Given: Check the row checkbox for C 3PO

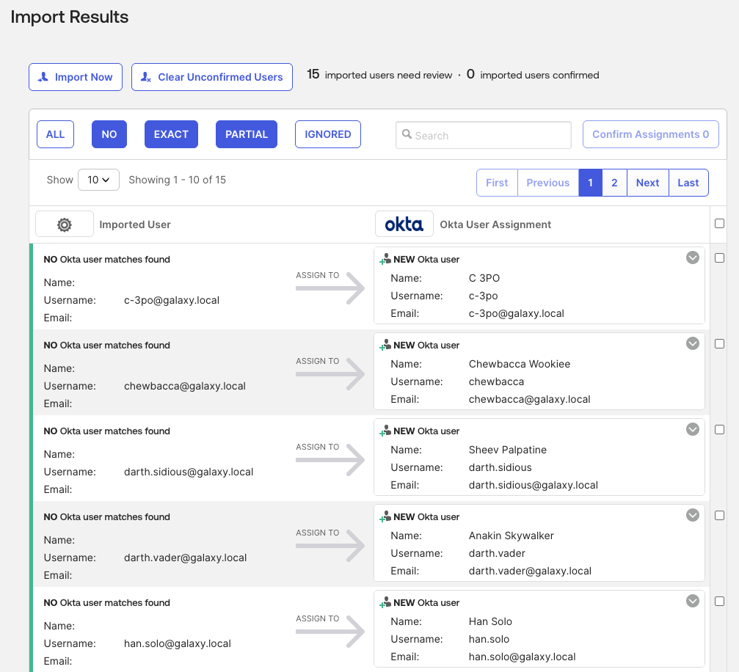Looking at the screenshot, I should tap(720, 257).
